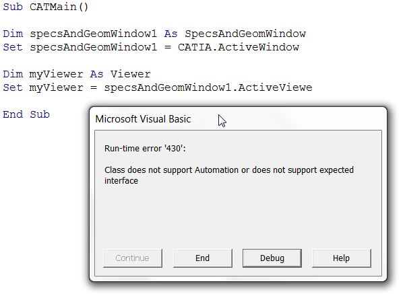Open the debugger with the Debug button

tap(272, 258)
